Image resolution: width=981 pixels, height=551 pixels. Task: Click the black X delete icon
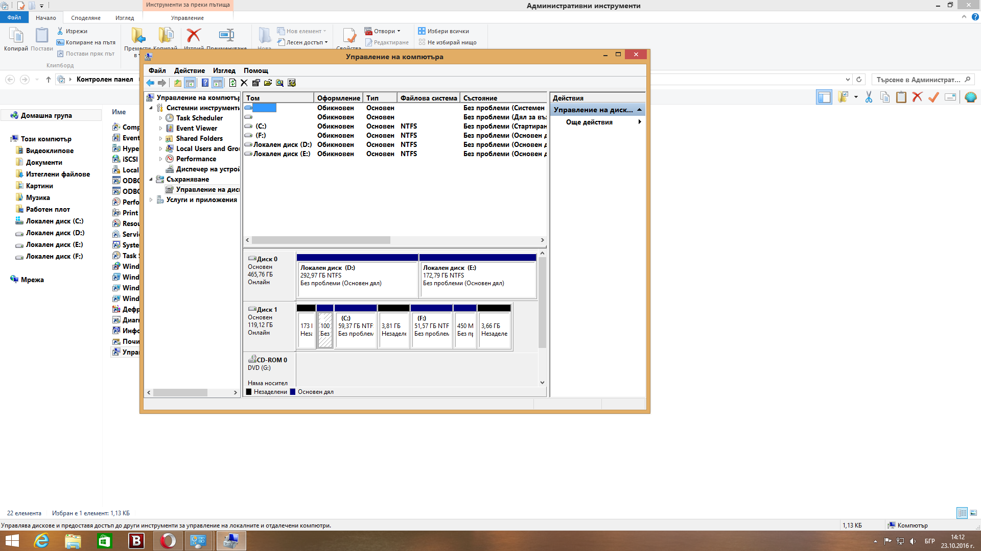(x=244, y=83)
